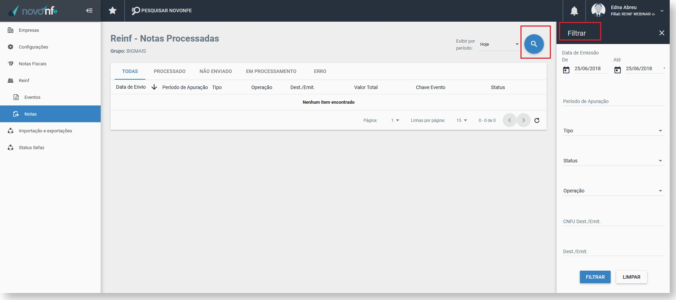Refresh the notes table
This screenshot has width=676, height=300.
(x=537, y=120)
